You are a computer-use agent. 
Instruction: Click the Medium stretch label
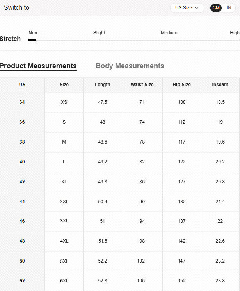tap(169, 33)
